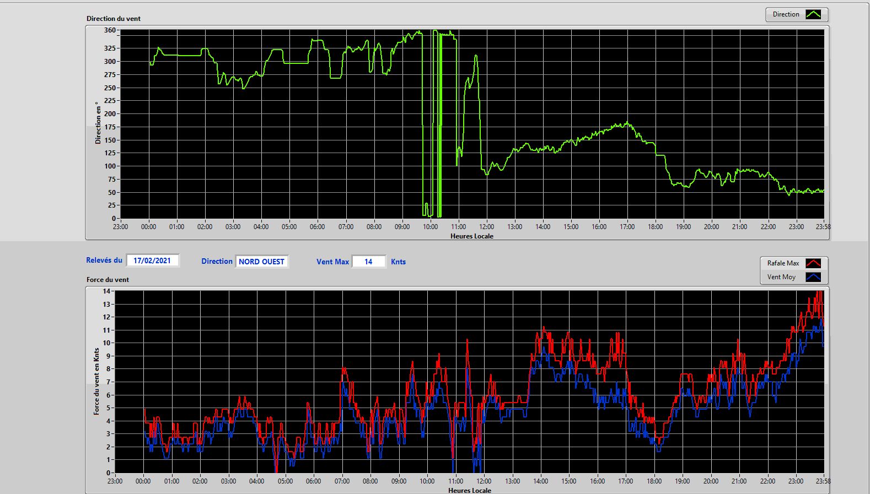This screenshot has width=870, height=494.
Task: Click the 12:00 tick on direction chart
Action: 486,227
